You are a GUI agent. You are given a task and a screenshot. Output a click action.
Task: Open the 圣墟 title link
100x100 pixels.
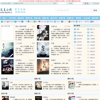(x=52, y=43)
